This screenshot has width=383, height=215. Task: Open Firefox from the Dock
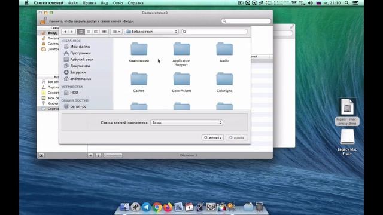point(168,207)
